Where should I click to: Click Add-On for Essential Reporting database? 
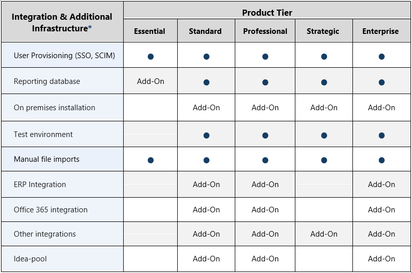point(150,81)
